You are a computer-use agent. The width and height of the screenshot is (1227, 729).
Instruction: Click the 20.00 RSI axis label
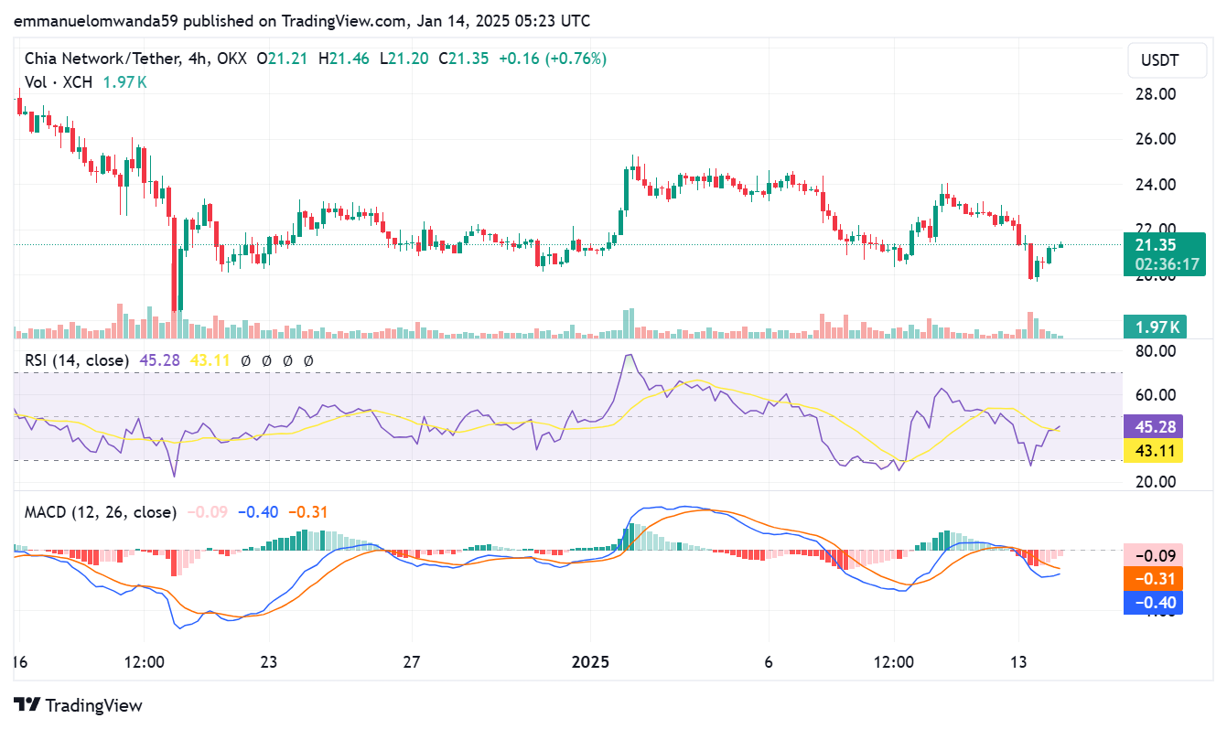[1155, 481]
